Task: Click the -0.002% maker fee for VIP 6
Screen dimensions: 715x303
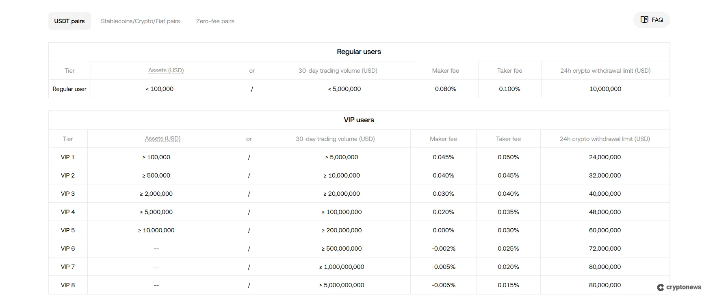Action: click(443, 249)
